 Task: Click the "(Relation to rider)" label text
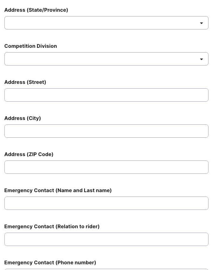78,226
